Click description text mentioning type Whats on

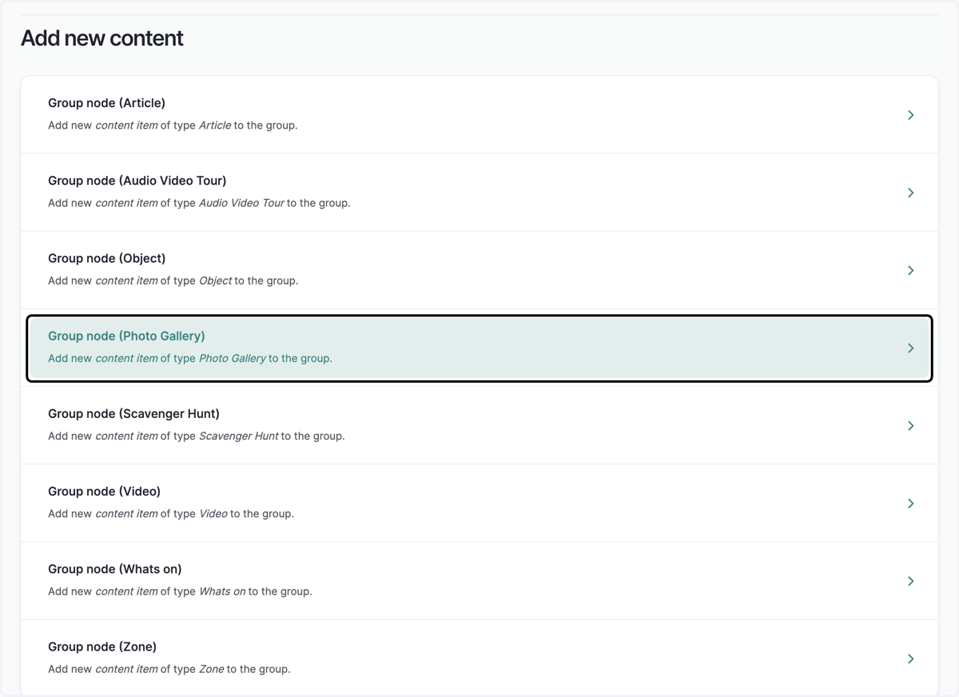[180, 591]
